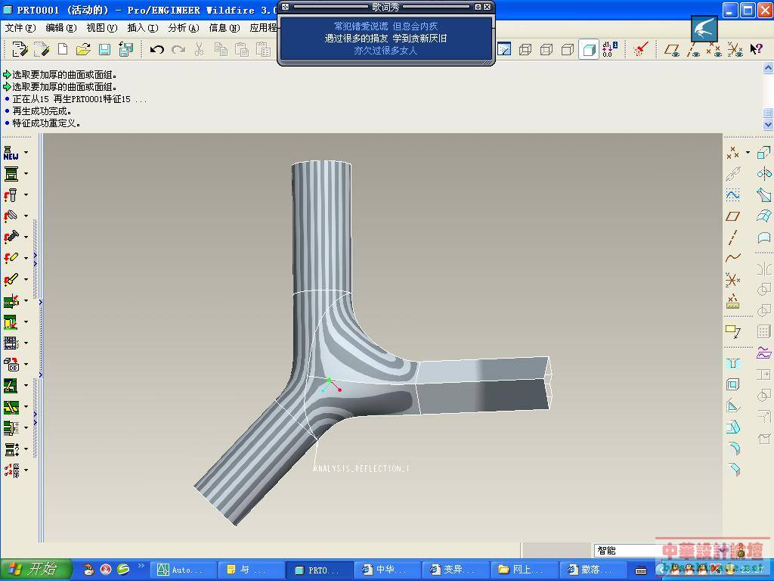Select the datum curve tool in right toolbar
This screenshot has height=581, width=774.
(x=732, y=258)
